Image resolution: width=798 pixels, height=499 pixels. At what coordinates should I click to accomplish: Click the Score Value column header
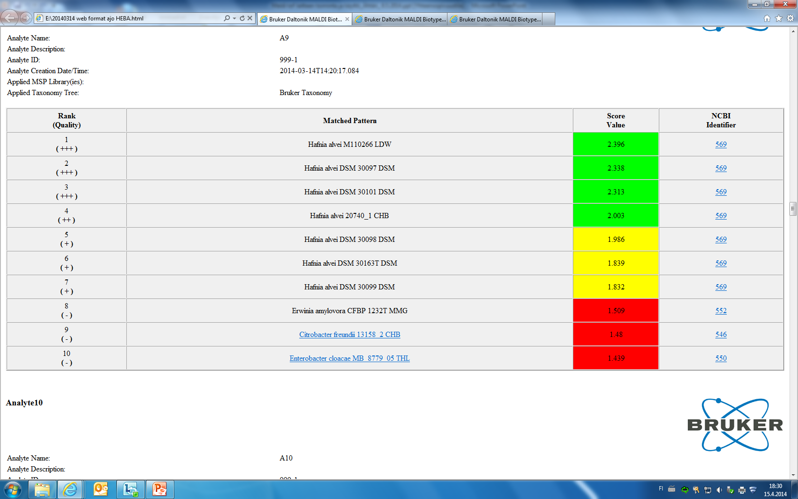(x=616, y=121)
